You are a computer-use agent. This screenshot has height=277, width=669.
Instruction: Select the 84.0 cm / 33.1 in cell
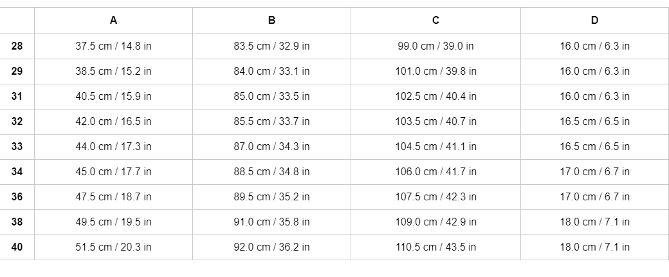271,72
